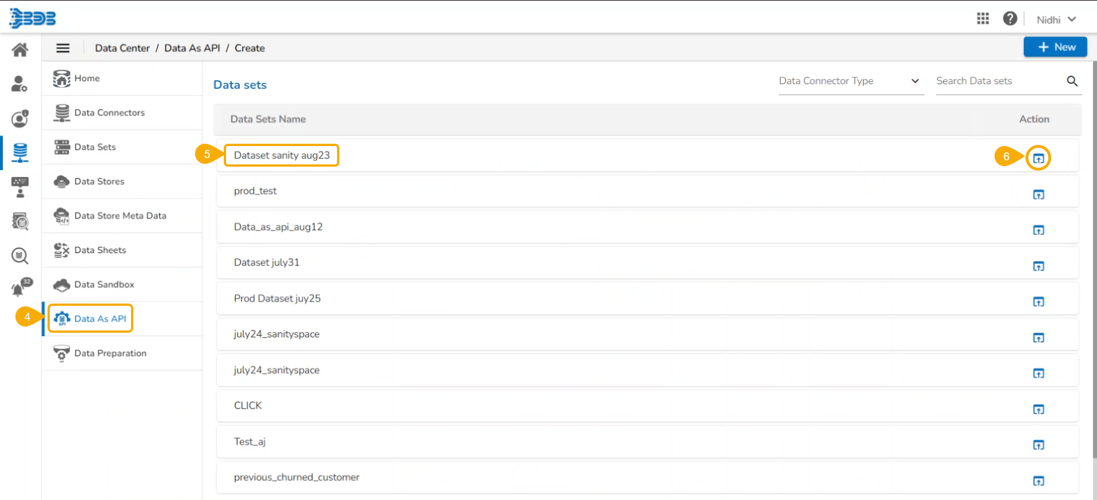
Task: Click the New button
Action: coord(1055,47)
